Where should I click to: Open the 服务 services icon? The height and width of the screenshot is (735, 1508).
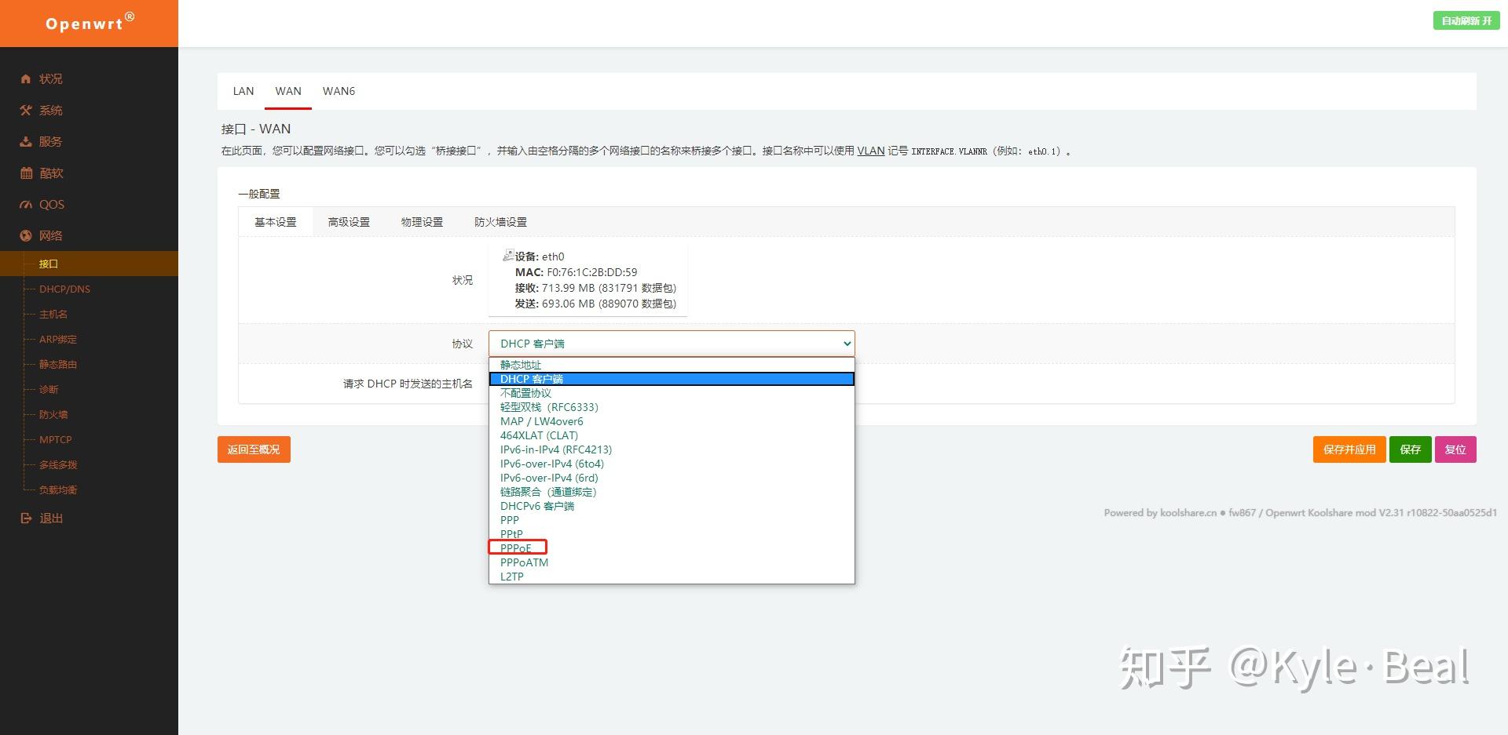point(24,141)
